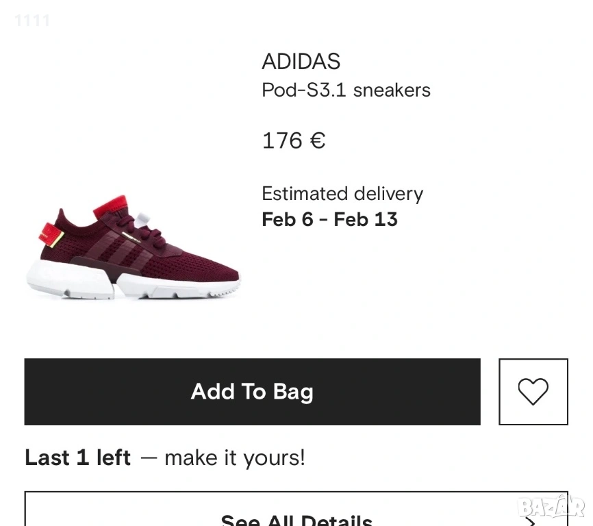
Task: Click the ADIDAS brand name
Action: point(301,62)
